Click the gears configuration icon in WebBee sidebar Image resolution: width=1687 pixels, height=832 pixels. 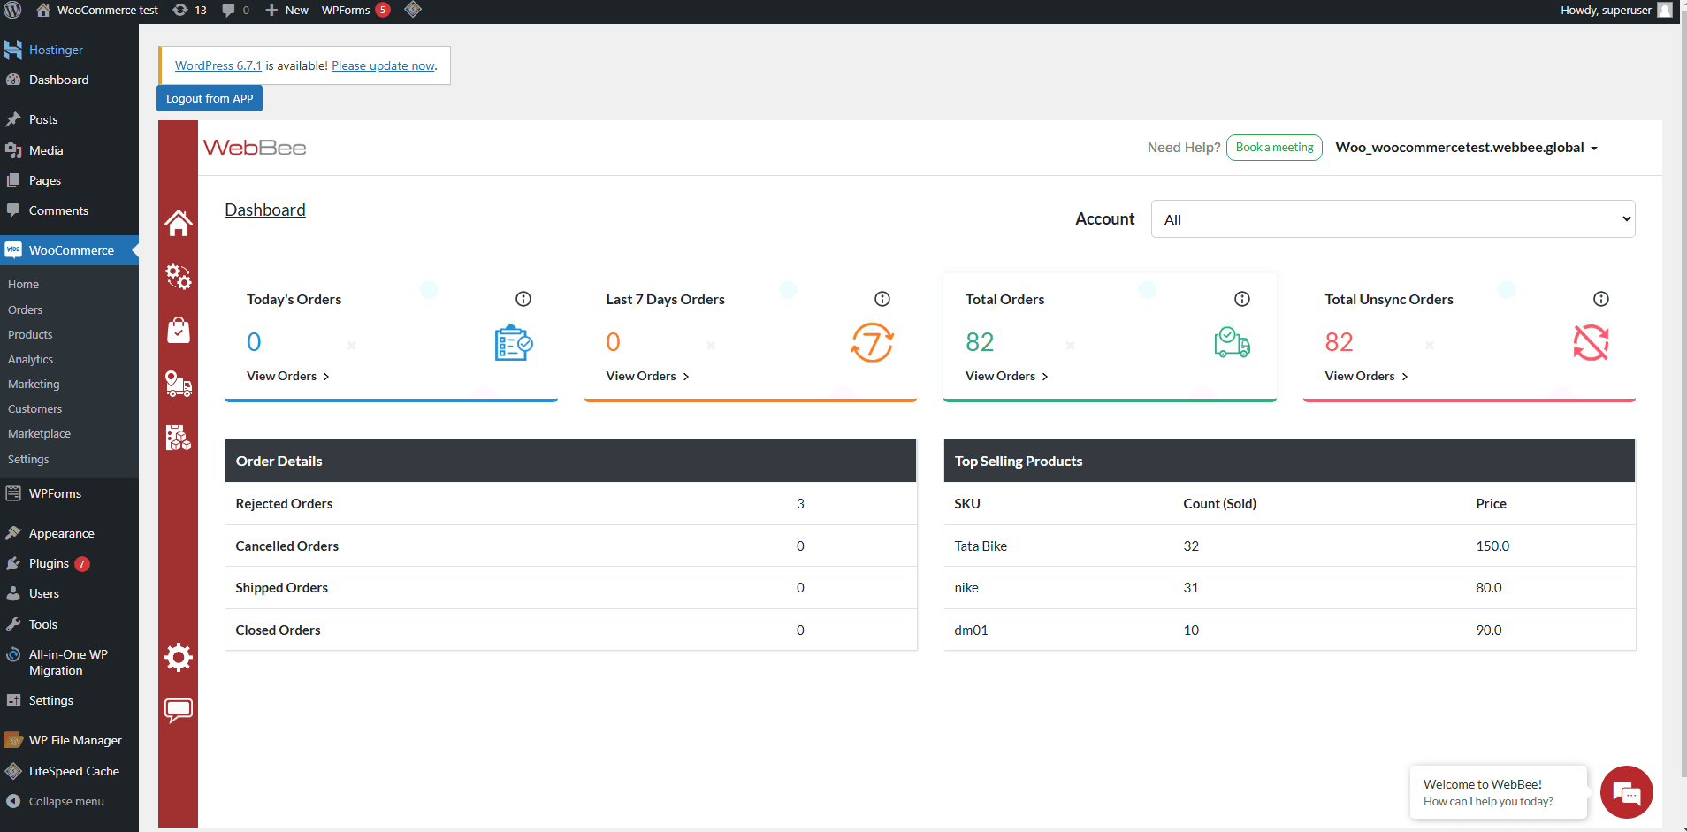[x=179, y=277]
